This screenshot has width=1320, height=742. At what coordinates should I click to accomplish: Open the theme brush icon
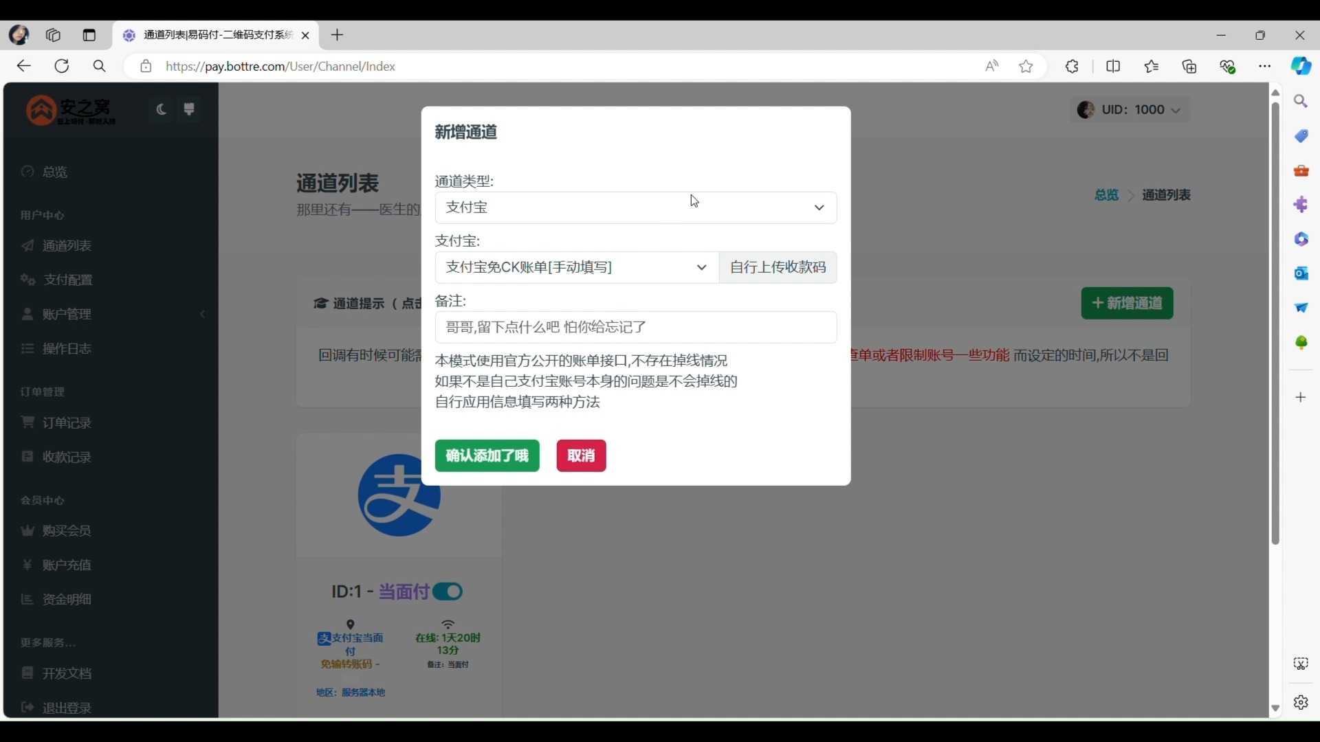[190, 109]
